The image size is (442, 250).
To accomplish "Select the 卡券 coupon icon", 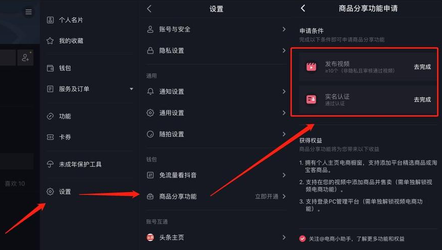I will (50, 137).
